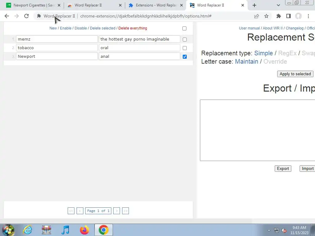Click New to add a replacement
The height and width of the screenshot is (236, 315).
tap(53, 28)
